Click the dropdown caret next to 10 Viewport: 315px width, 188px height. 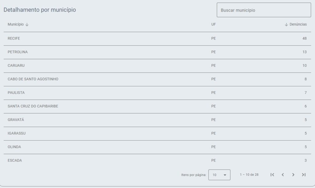[225, 175]
